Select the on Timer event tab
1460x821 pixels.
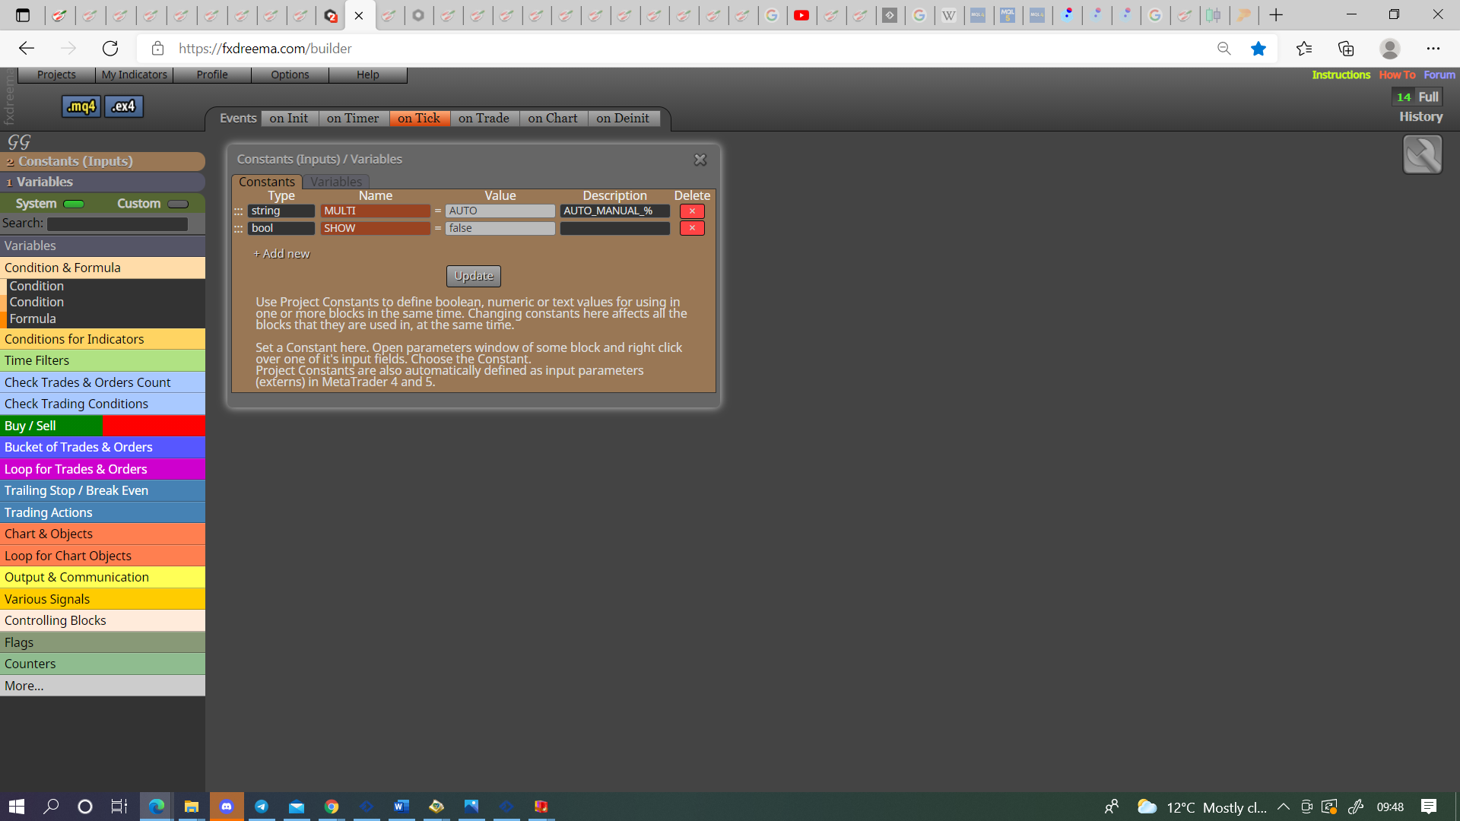tap(353, 119)
